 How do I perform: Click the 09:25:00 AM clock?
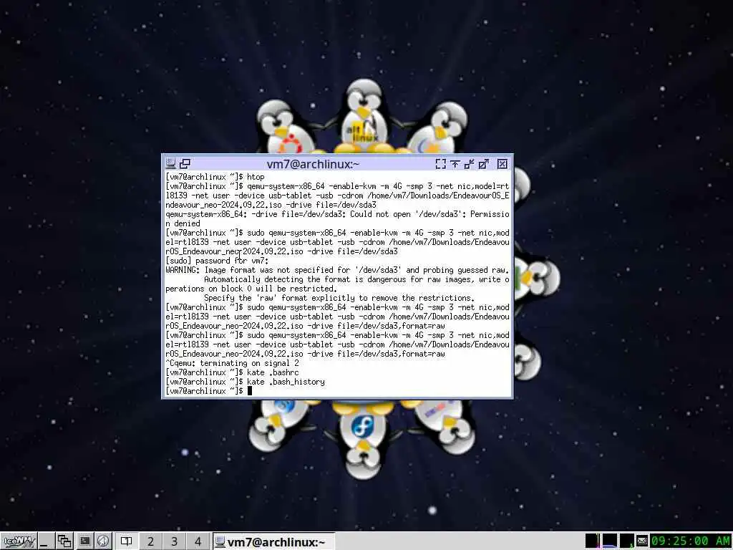click(691, 541)
